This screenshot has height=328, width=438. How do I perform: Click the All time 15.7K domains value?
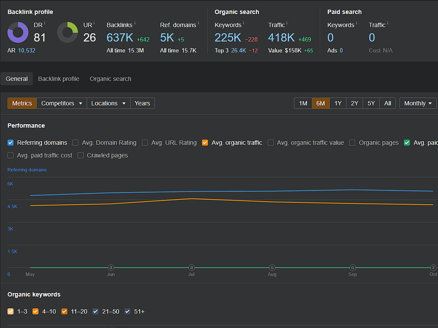pyautogui.click(x=189, y=50)
